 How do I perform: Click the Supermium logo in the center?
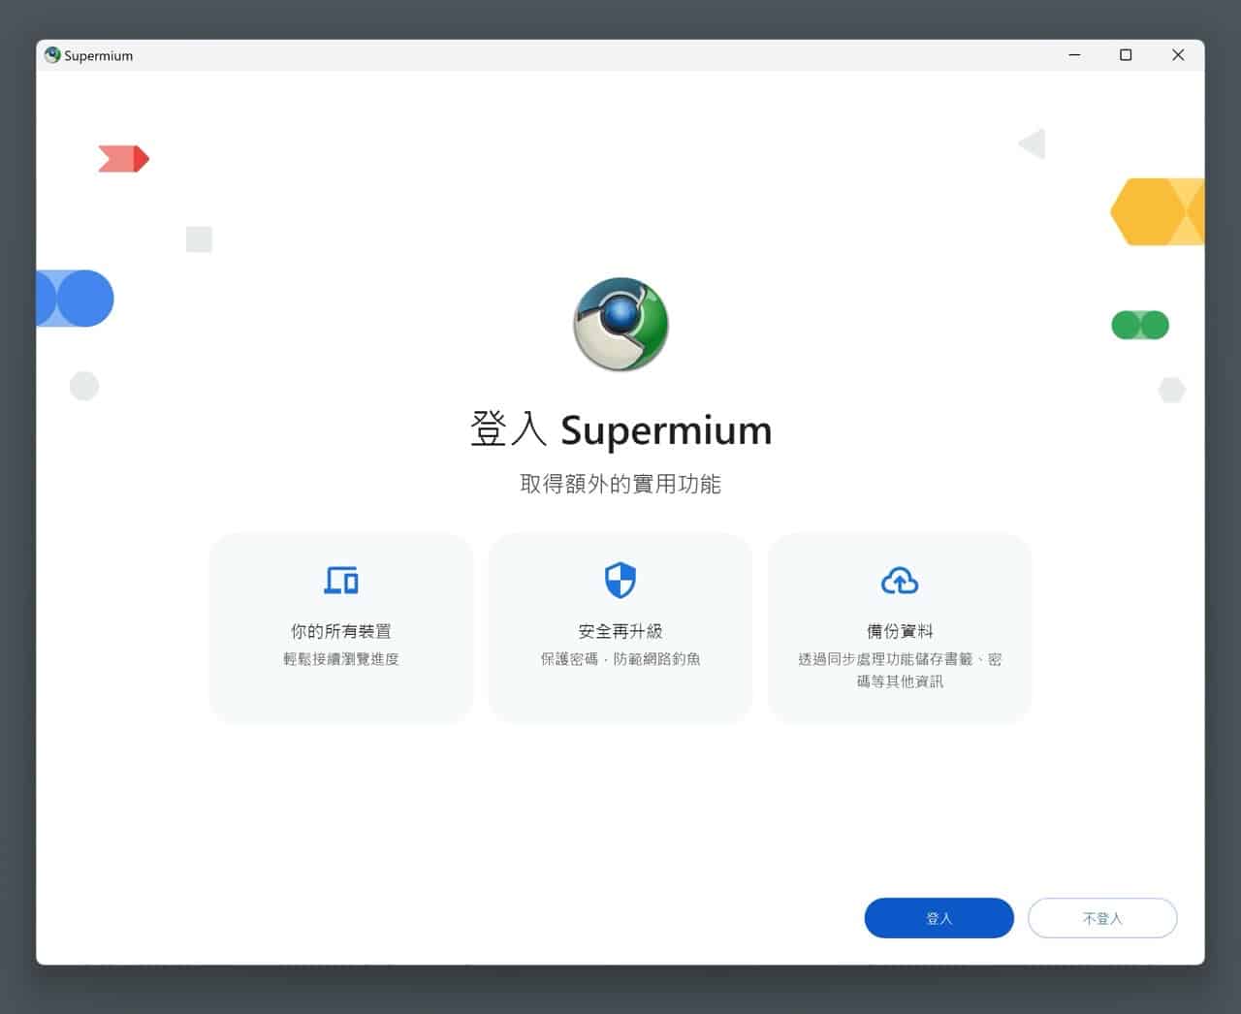tap(620, 325)
